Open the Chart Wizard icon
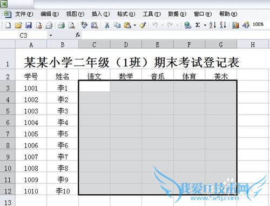Screen dimensions: 270x206 click(x=235, y=25)
